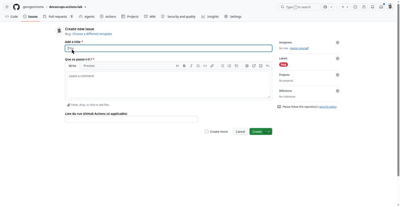Open pull requests shortcut icon in header
This screenshot has height=207, width=400.
(x=364, y=7)
